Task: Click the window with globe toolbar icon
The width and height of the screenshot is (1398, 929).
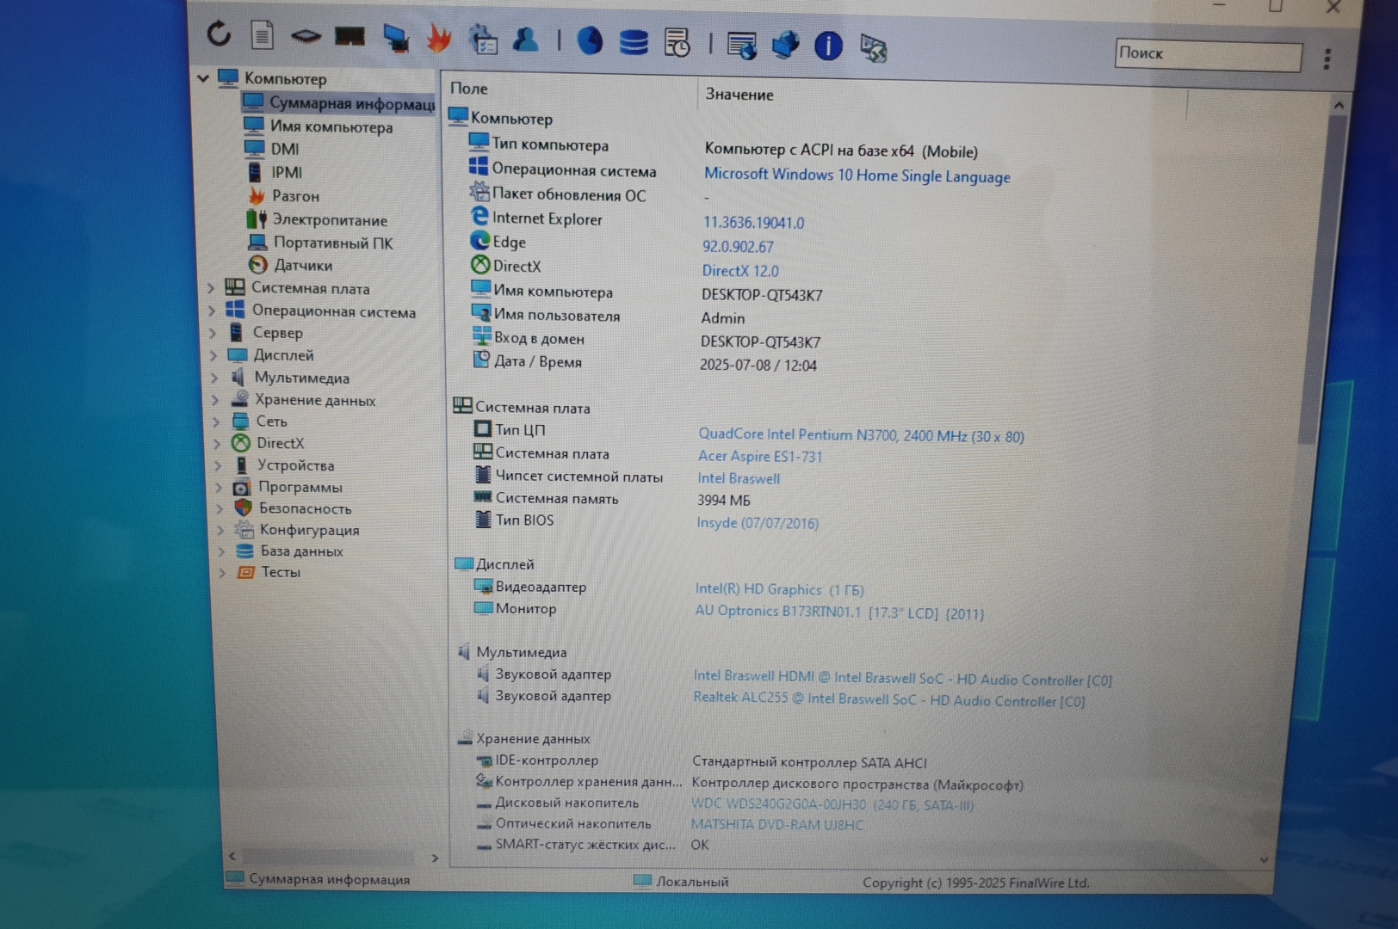Action: (x=741, y=45)
